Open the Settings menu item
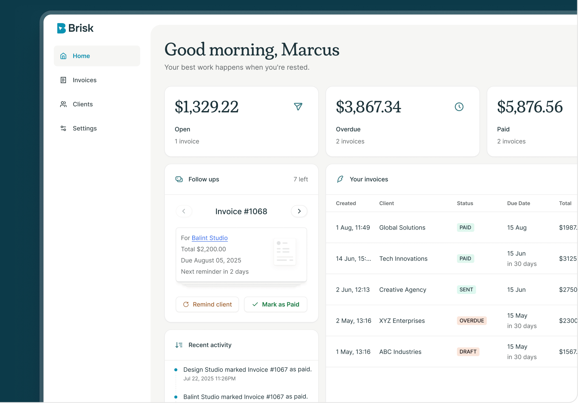 [x=97, y=128]
